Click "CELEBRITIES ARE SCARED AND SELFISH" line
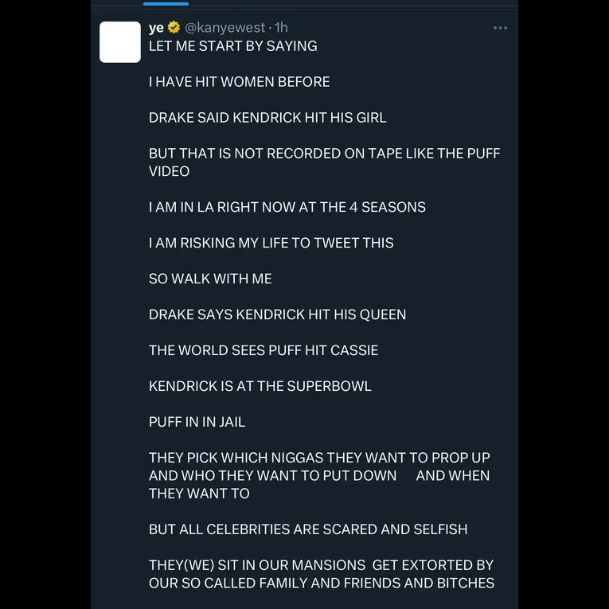The image size is (609, 609). [308, 529]
